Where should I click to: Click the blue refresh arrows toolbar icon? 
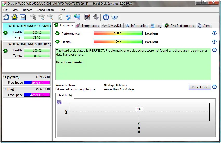tap(6, 17)
